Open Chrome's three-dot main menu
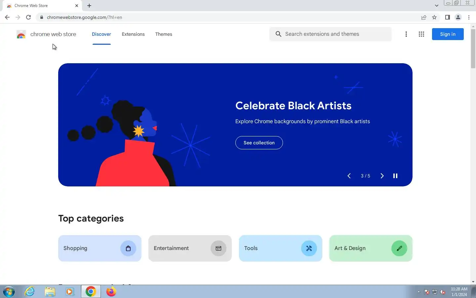Image resolution: width=476 pixels, height=298 pixels. tap(469, 17)
